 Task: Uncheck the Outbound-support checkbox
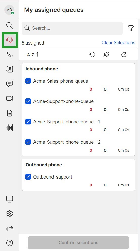pyautogui.click(x=28, y=177)
